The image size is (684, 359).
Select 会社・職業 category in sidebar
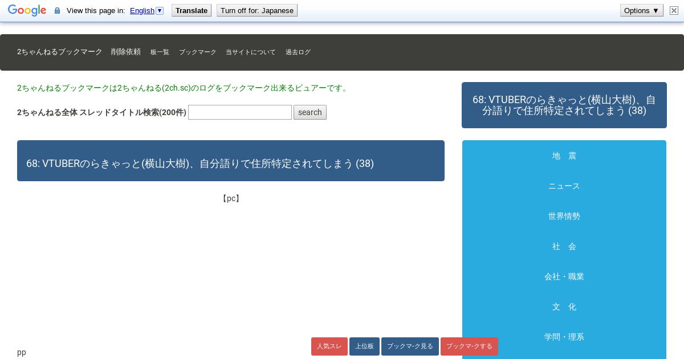[x=564, y=276]
